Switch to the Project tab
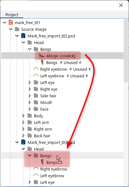The width and height of the screenshot is (129, 187). pyautogui.click(x=12, y=15)
